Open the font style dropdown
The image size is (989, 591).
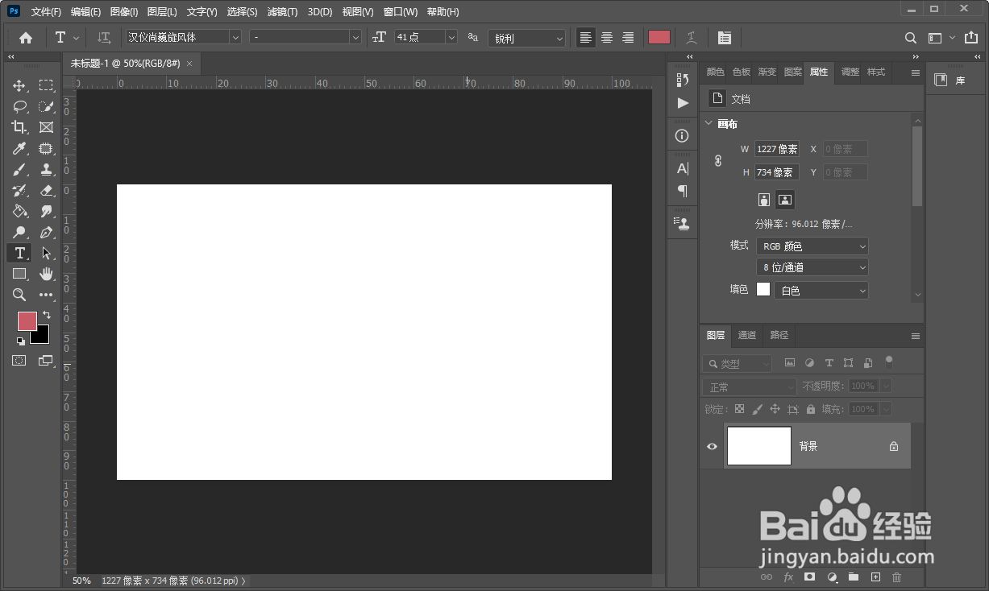[x=305, y=37]
